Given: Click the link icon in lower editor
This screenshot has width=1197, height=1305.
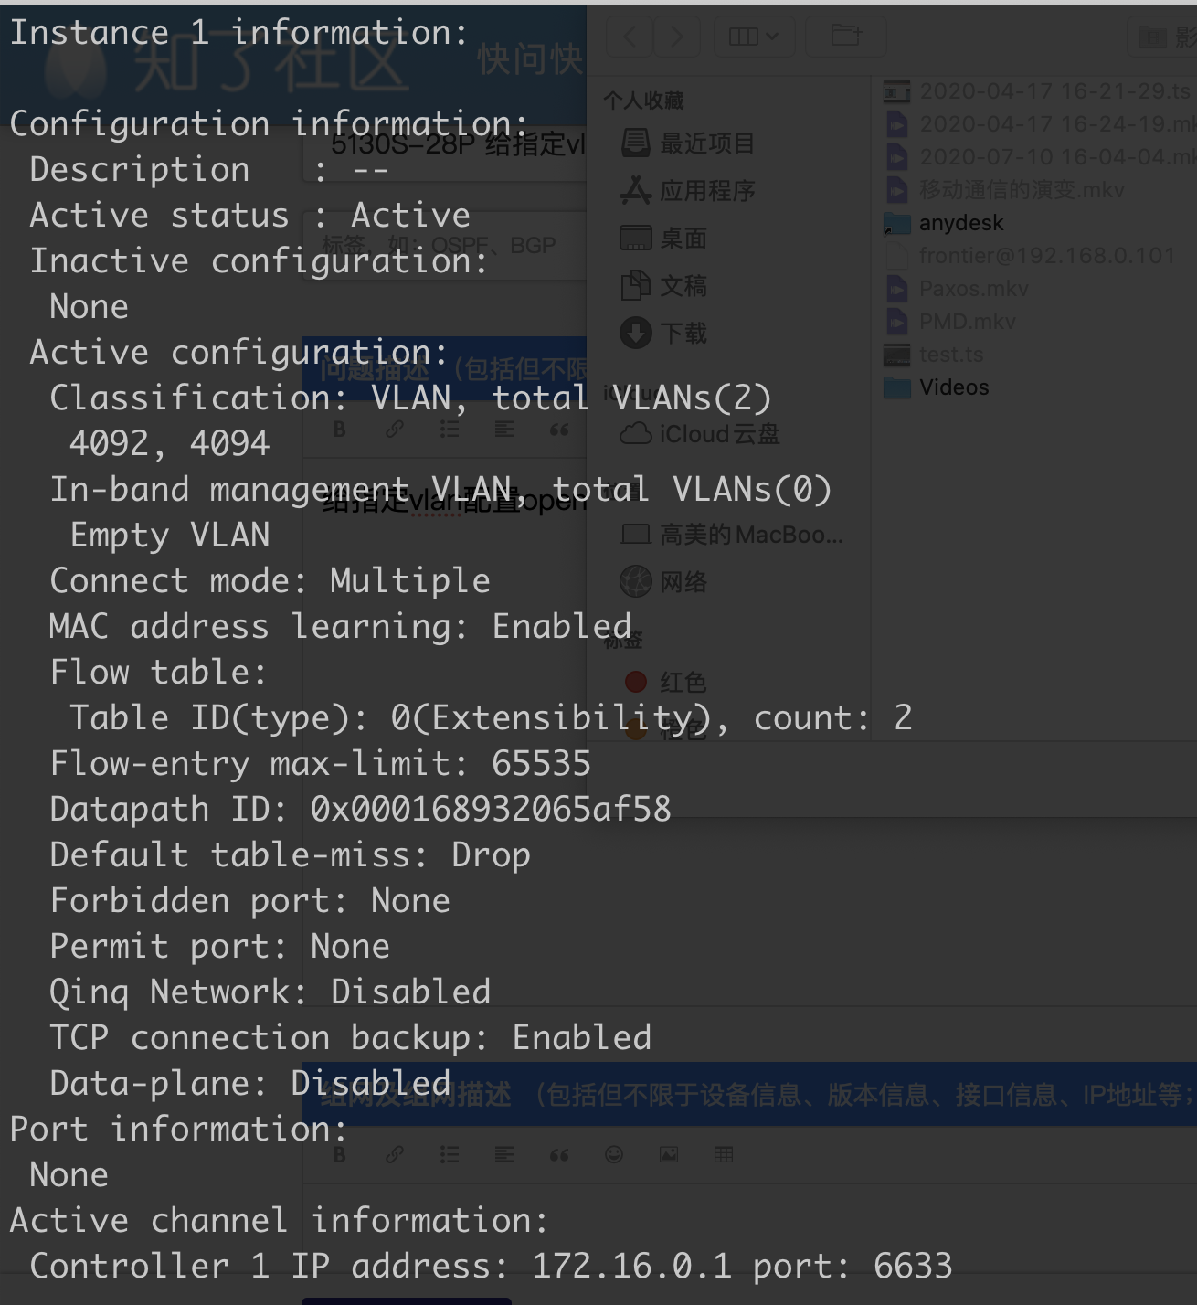Looking at the screenshot, I should click(x=395, y=1154).
